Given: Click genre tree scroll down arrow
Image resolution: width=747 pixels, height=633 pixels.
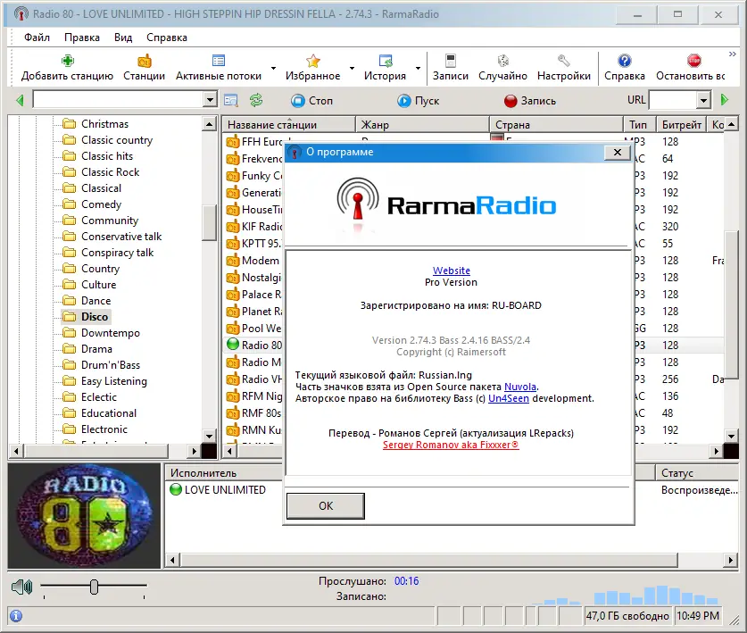Looking at the screenshot, I should (209, 435).
